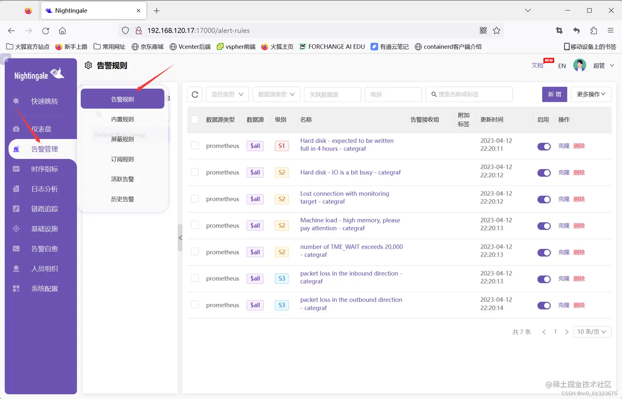The image size is (622, 399).
Task: Check the Lost connection with monitoring target row
Action: pyautogui.click(x=195, y=199)
